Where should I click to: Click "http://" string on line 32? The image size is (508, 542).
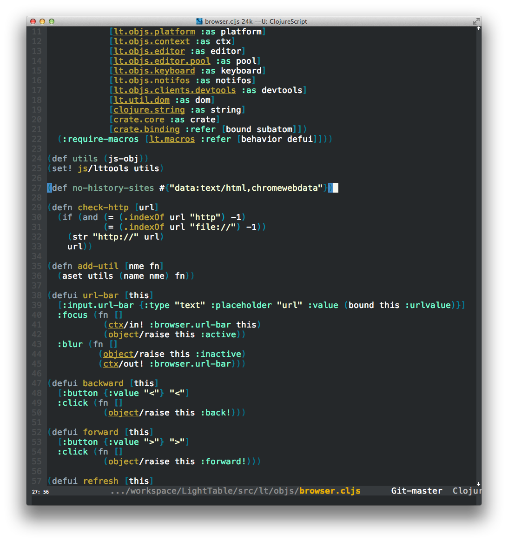tap(116, 237)
